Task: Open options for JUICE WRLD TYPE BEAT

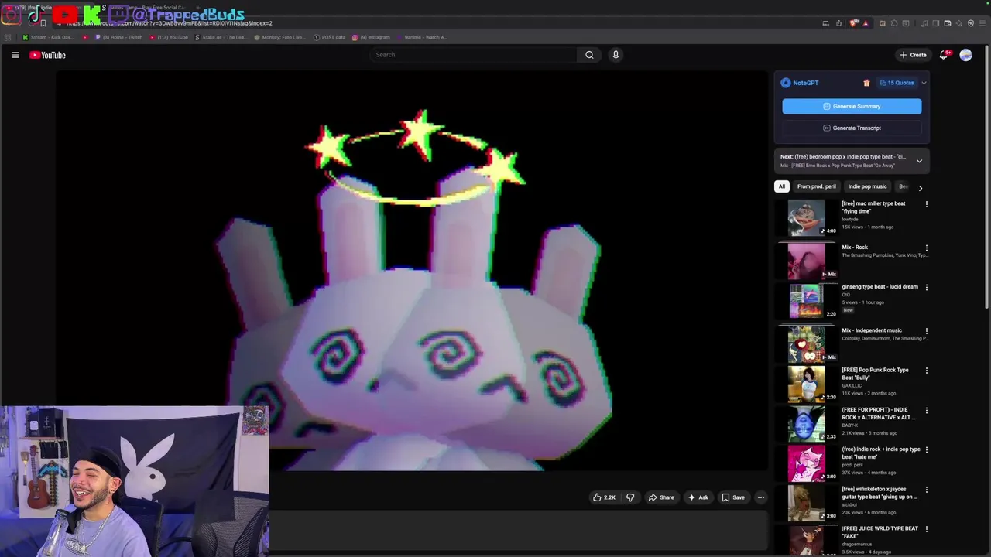Action: (926, 529)
